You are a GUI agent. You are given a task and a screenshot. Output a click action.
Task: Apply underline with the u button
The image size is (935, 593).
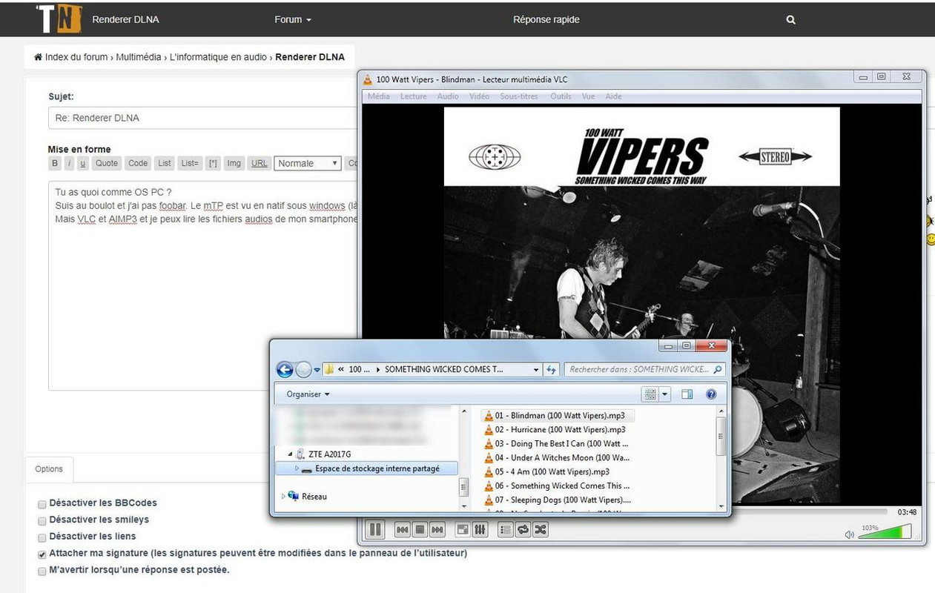(83, 163)
